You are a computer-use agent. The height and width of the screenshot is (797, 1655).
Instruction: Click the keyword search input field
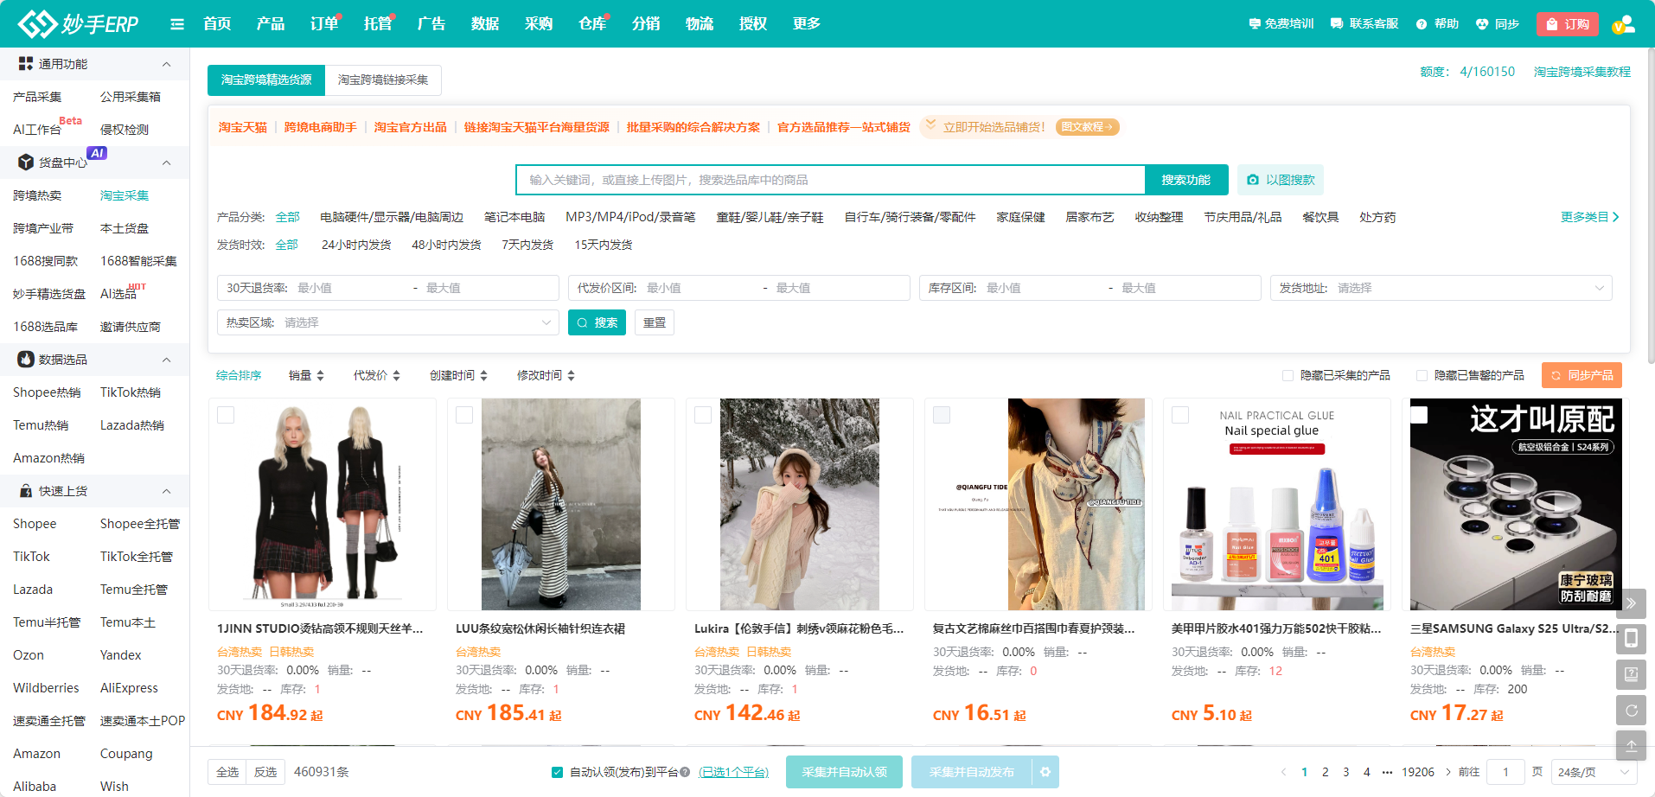(831, 180)
